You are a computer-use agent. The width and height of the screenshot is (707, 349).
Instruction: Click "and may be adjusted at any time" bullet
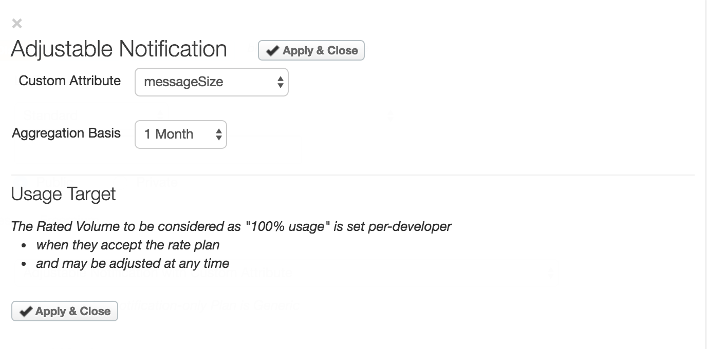click(x=133, y=264)
